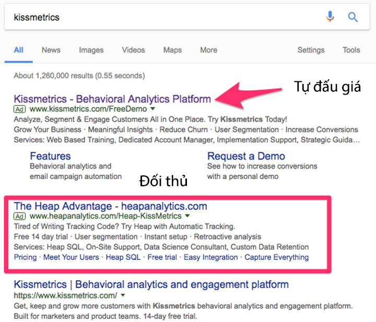Viewport: 376px width, 322px height.
Task: Click the Ad badge beside heapanalytics.com URL
Action: [x=20, y=217]
